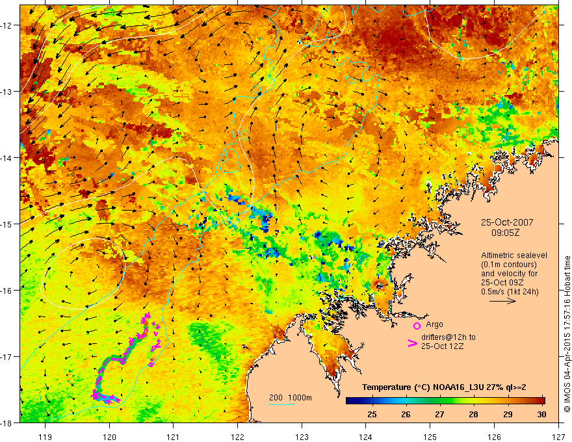
Task: Click the 'Altimetric sealevel' legend text
Action: point(513,255)
